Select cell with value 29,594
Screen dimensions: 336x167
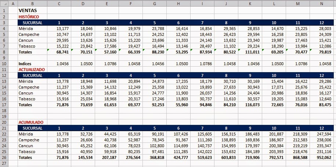[x=250, y=34]
